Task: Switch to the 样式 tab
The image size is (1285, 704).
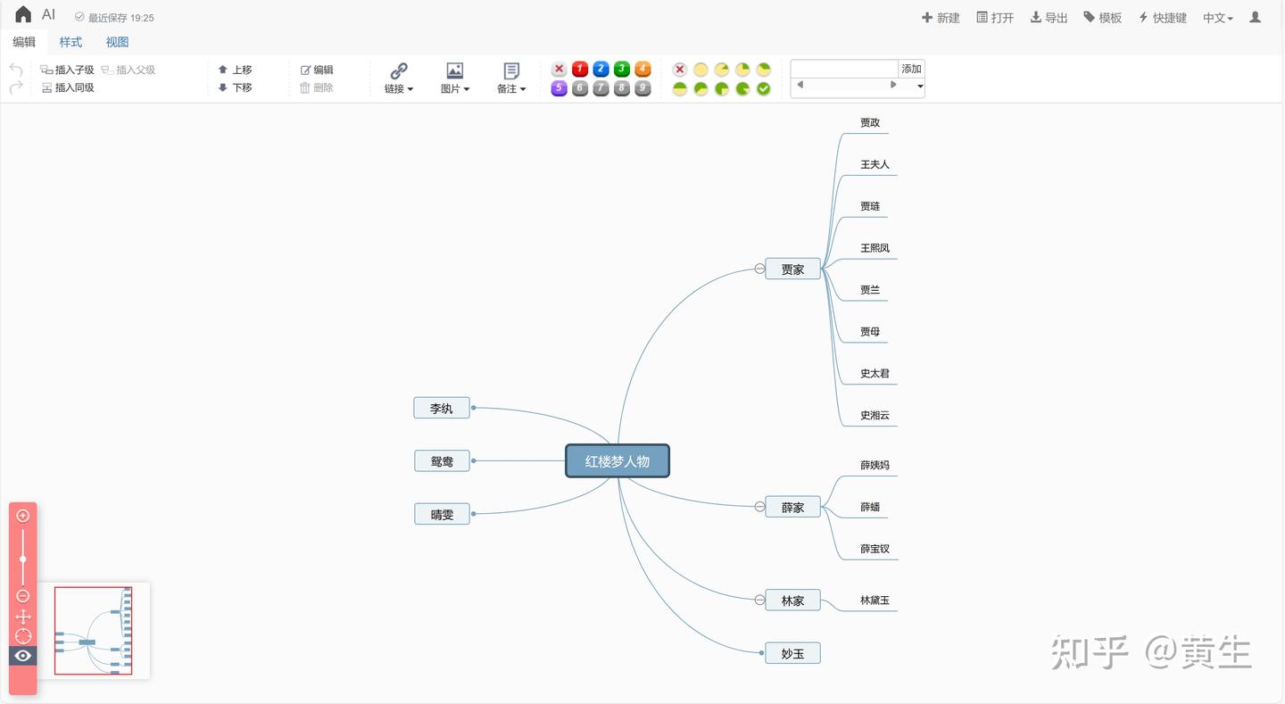Action: [70, 42]
